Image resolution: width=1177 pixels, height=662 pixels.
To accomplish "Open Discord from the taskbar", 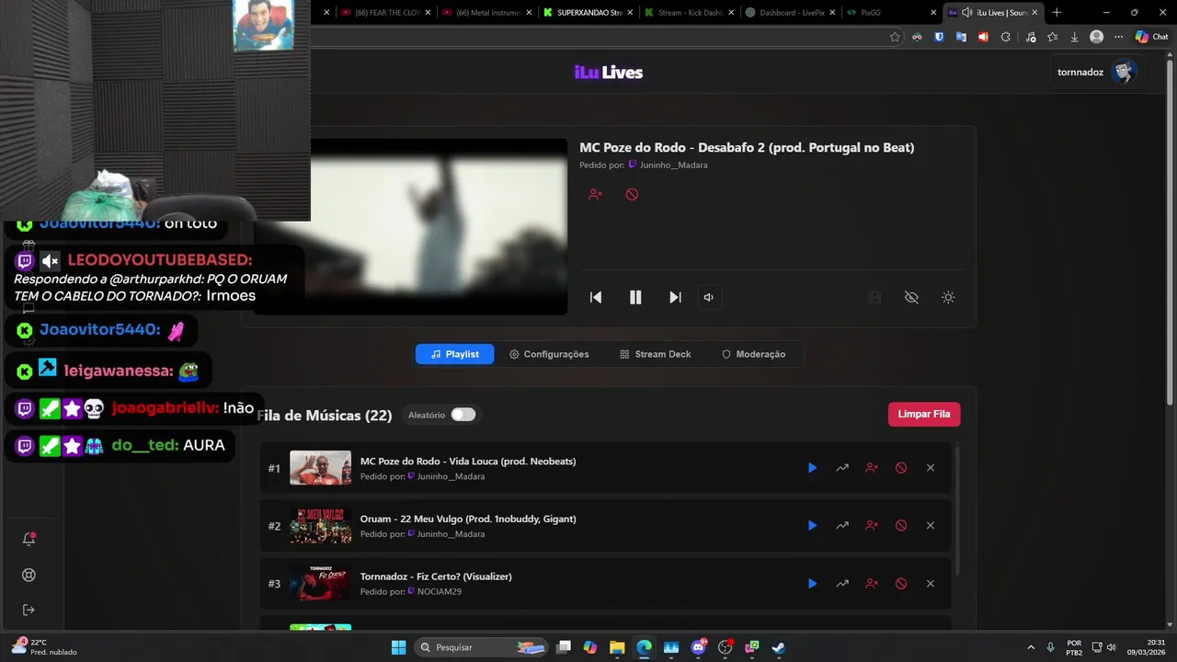I will [x=698, y=647].
